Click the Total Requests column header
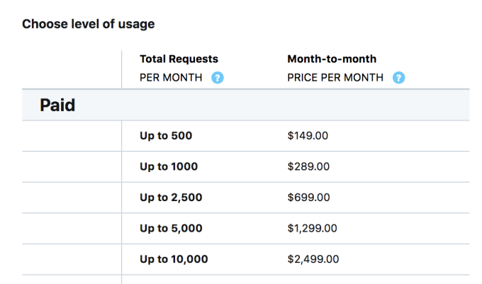Screen dimensions: 482x284 coord(179,59)
